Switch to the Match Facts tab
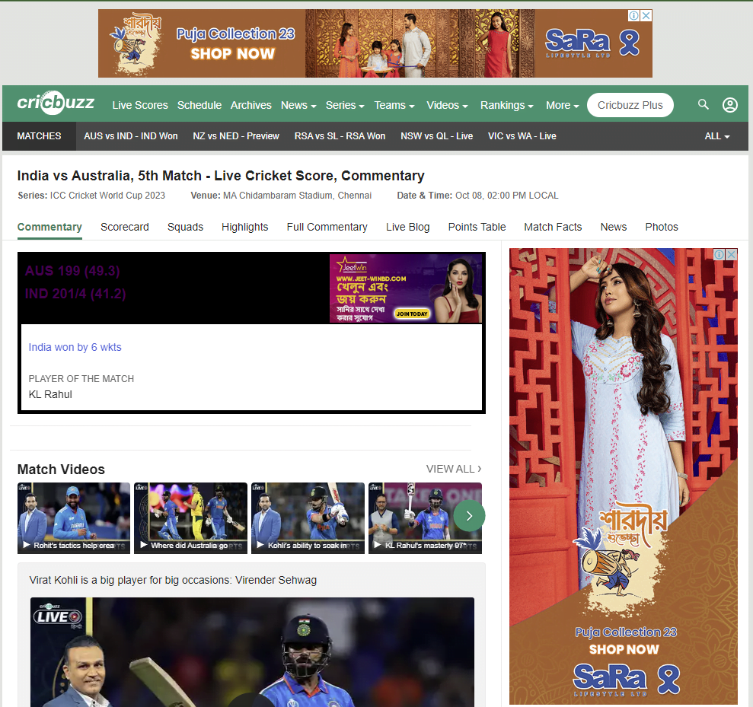This screenshot has height=707, width=753. click(x=553, y=227)
